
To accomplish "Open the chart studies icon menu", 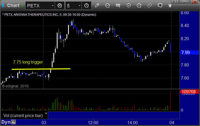I will pyautogui.click(x=107, y=6).
